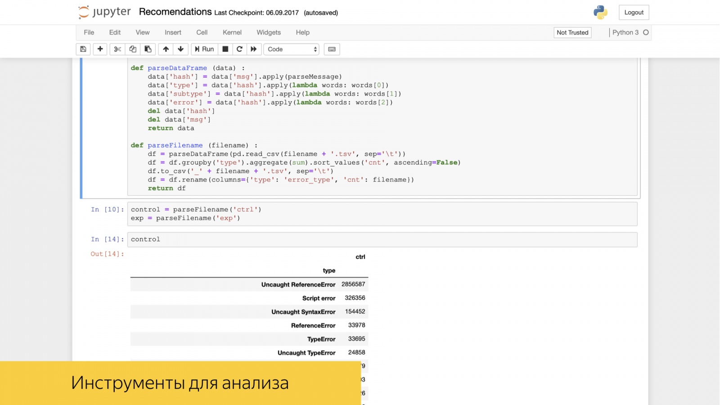Click the Last Checkpoint date text
The width and height of the screenshot is (720, 405).
256,13
